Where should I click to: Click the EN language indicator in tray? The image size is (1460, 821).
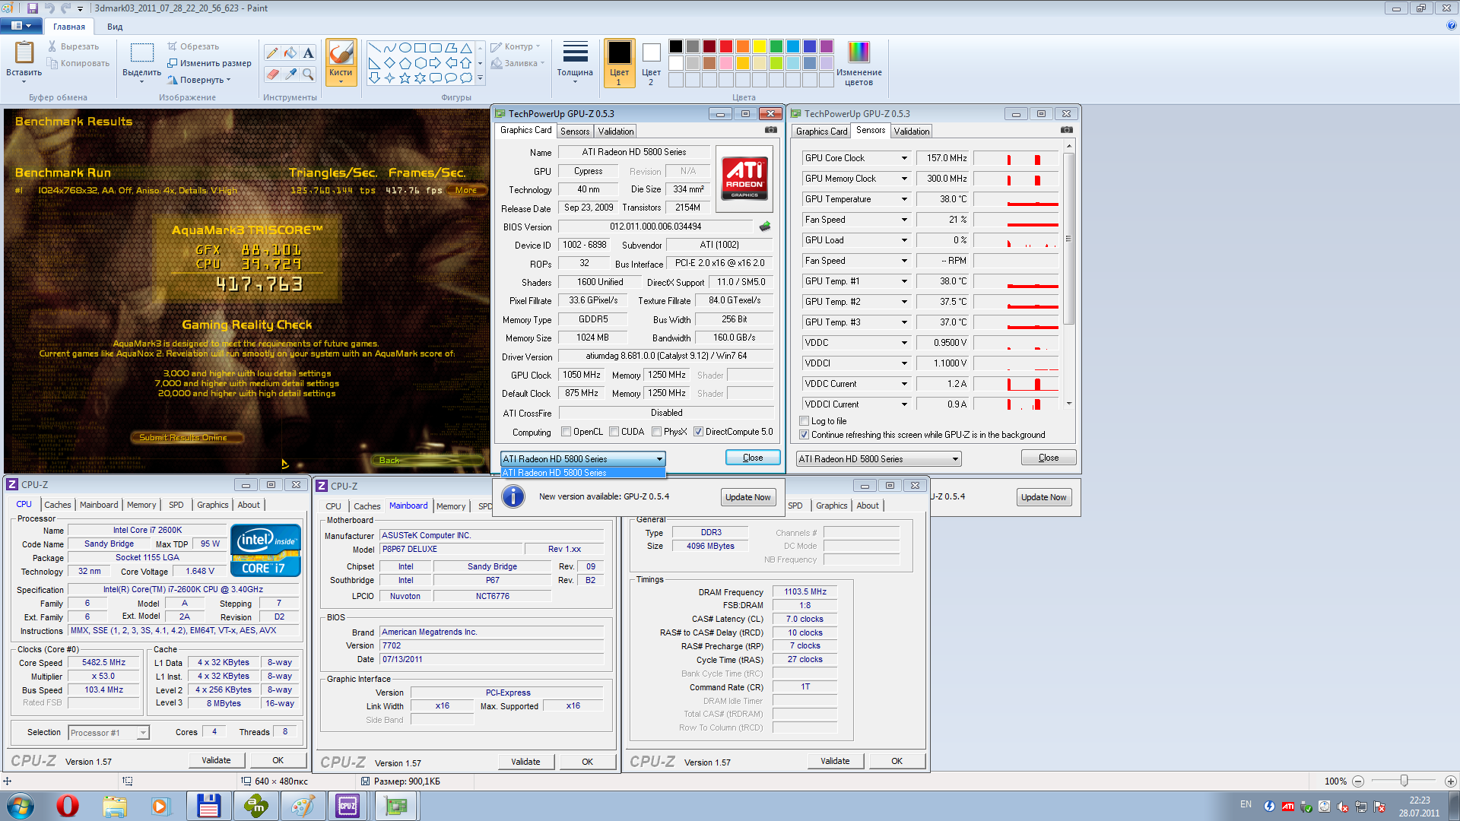tap(1246, 804)
